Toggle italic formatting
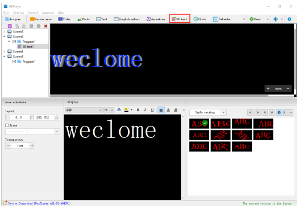The image size is (299, 208). [x=145, y=110]
